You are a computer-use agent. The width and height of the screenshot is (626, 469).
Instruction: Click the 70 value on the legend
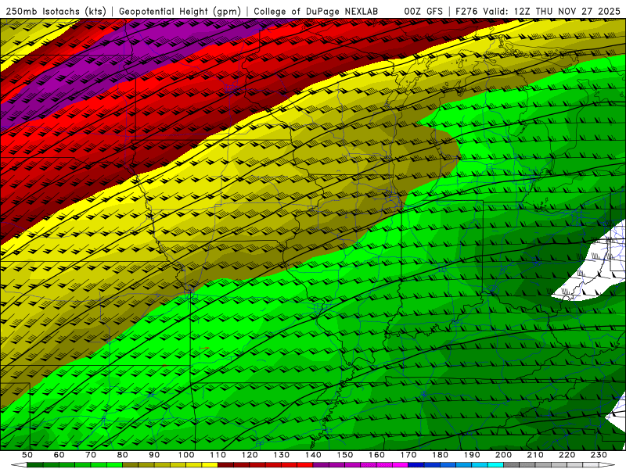(x=91, y=455)
